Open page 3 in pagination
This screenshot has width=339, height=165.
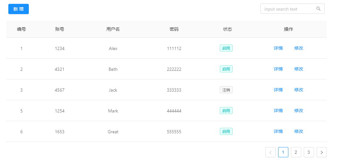coord(309,152)
